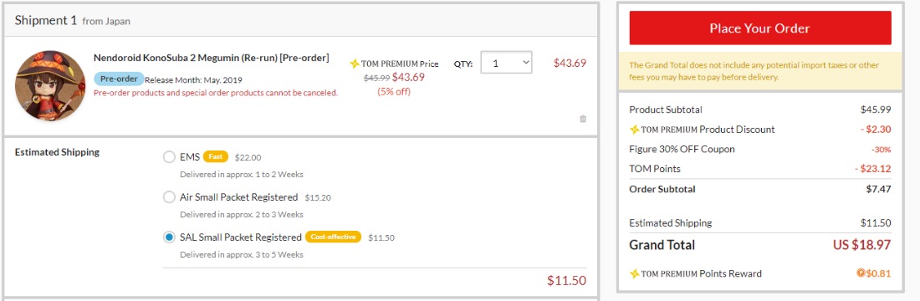The width and height of the screenshot is (920, 301).
Task: Click the star icon next to Points Reward
Action: coord(634,273)
